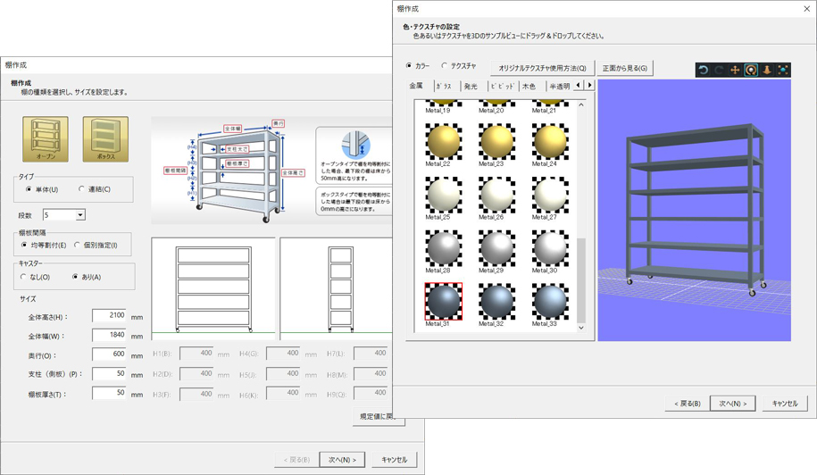Click the orange down-arrow view tool
The width and height of the screenshot is (817, 475).
click(767, 70)
